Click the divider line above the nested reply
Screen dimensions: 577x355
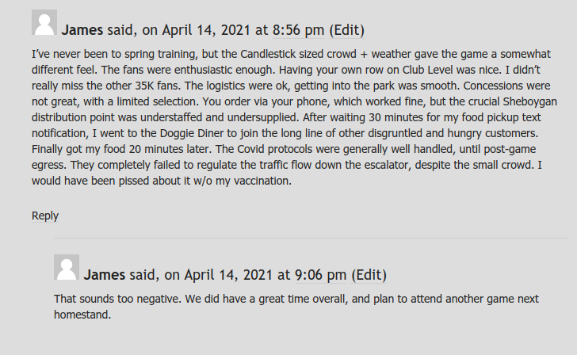coord(311,237)
